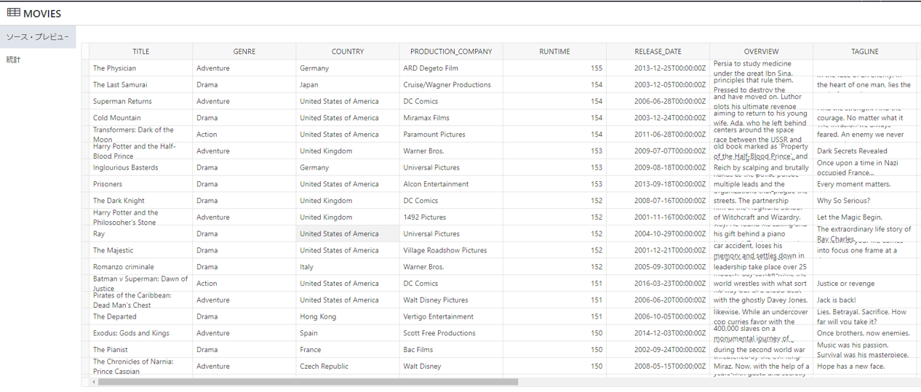Image resolution: width=921 pixels, height=392 pixels.
Task: Click the MOVIES table icon
Action: pyautogui.click(x=13, y=13)
